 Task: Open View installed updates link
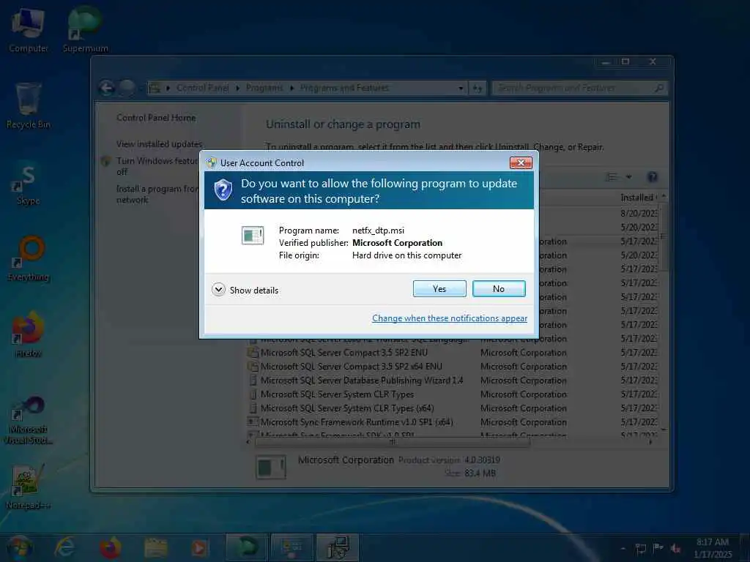coord(159,144)
